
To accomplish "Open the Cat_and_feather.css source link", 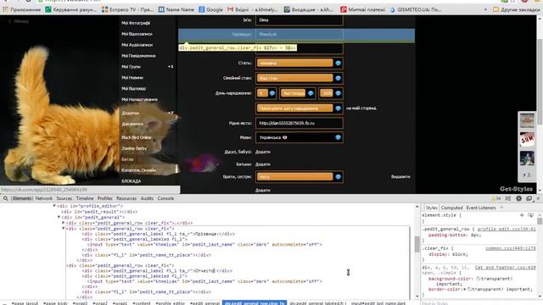I will (x=506, y=268).
